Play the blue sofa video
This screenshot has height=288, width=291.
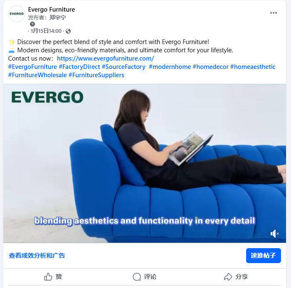[x=145, y=164]
